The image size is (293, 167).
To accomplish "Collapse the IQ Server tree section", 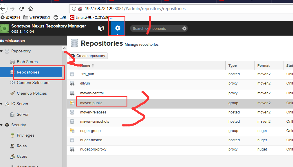I will (1, 104).
